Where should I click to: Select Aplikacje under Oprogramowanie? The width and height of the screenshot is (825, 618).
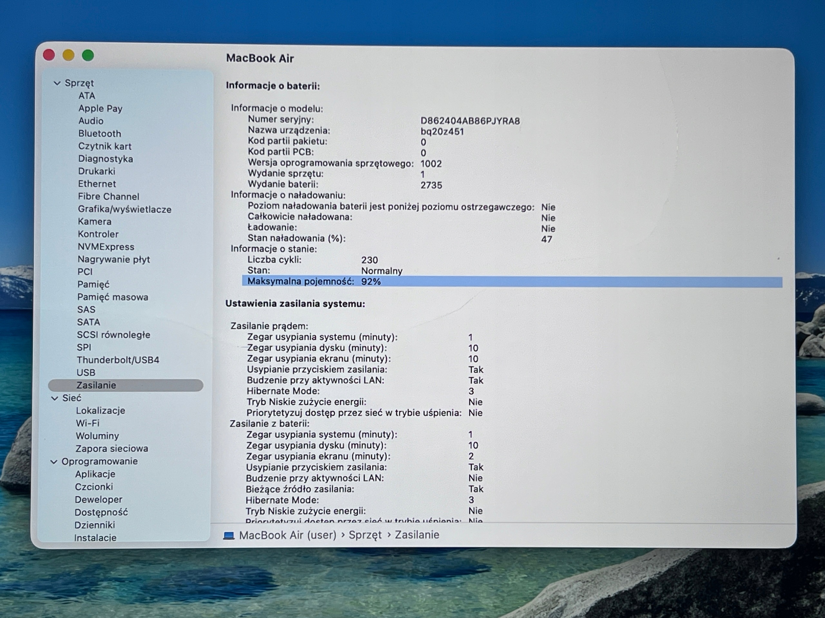[x=95, y=474]
